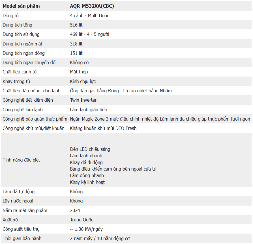Select the "Dung tích tổng" row label
This screenshot has height=244, width=253.
click(17, 25)
